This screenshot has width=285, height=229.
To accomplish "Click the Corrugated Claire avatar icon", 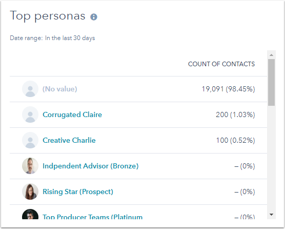I will tap(30, 115).
